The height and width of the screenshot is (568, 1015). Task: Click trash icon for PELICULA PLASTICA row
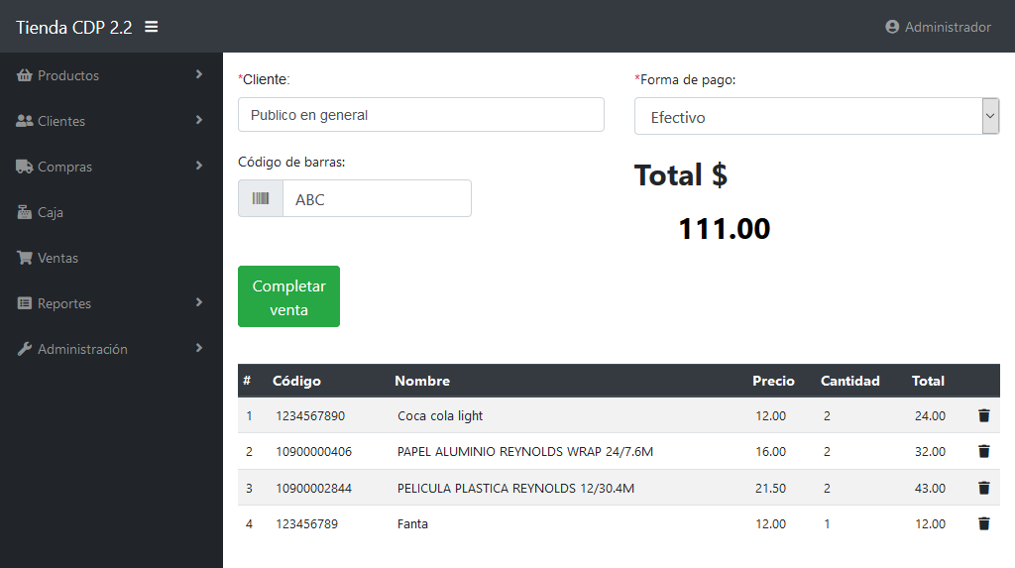(983, 488)
